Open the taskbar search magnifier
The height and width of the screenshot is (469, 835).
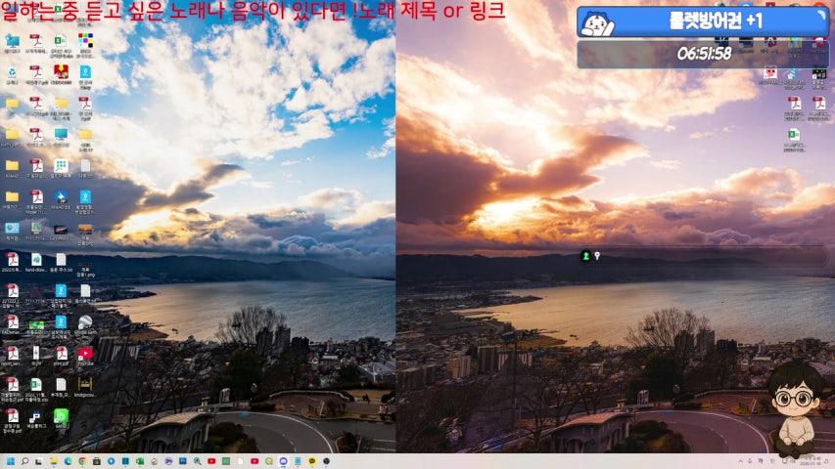pyautogui.click(x=25, y=460)
